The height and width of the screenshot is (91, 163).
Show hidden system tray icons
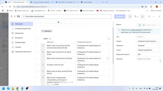coord(130,88)
